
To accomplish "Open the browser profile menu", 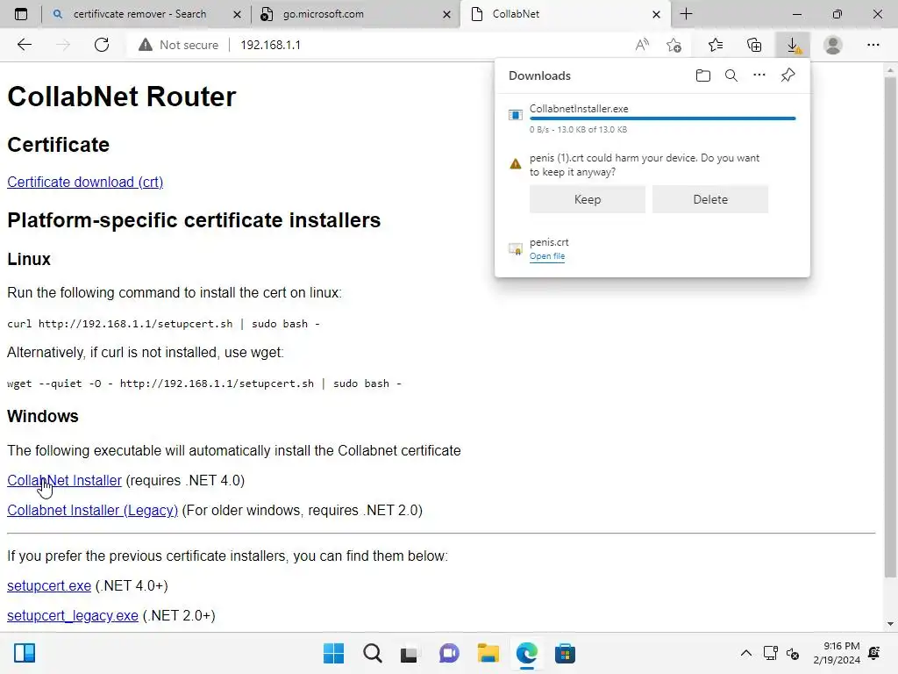I will click(x=833, y=45).
